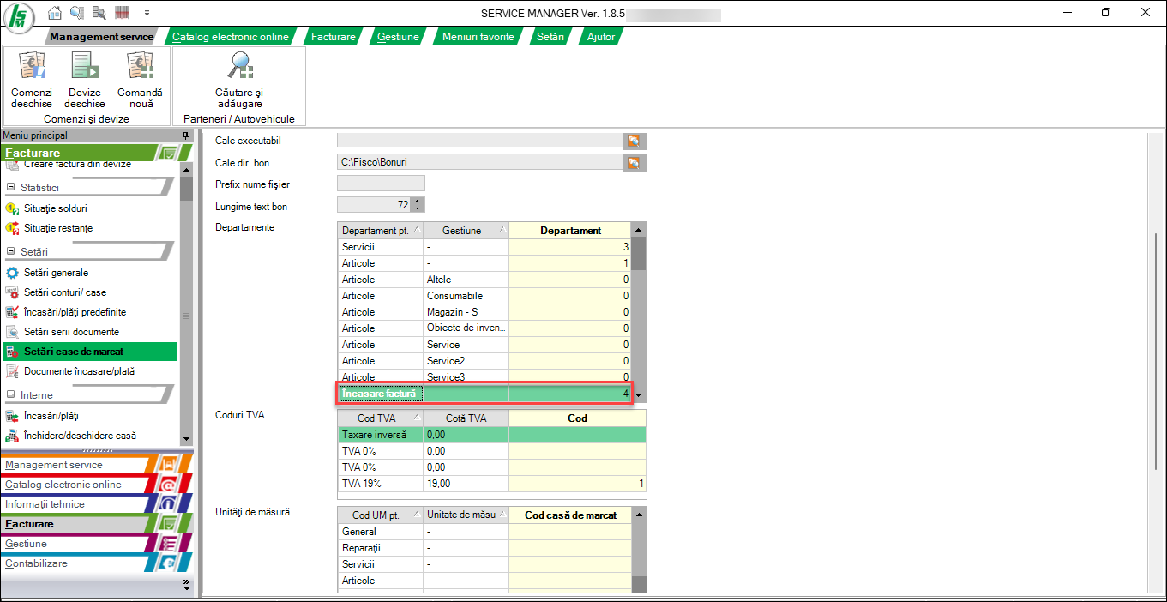Click browse icon next to Cale dir. bon
The image size is (1167, 602).
pos(634,162)
